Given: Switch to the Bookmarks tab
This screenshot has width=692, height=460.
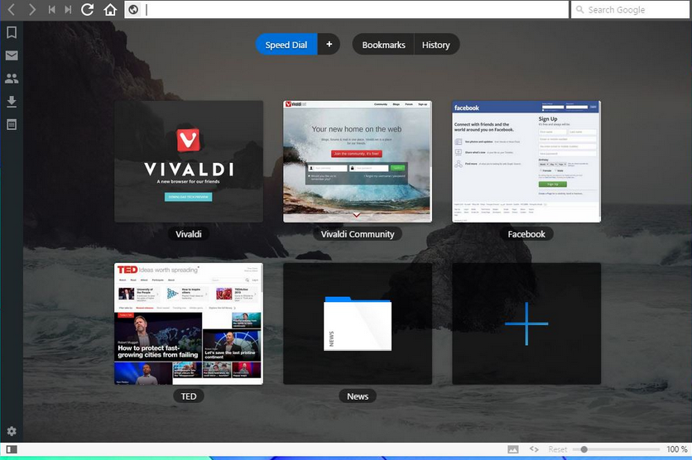Looking at the screenshot, I should click(x=383, y=45).
